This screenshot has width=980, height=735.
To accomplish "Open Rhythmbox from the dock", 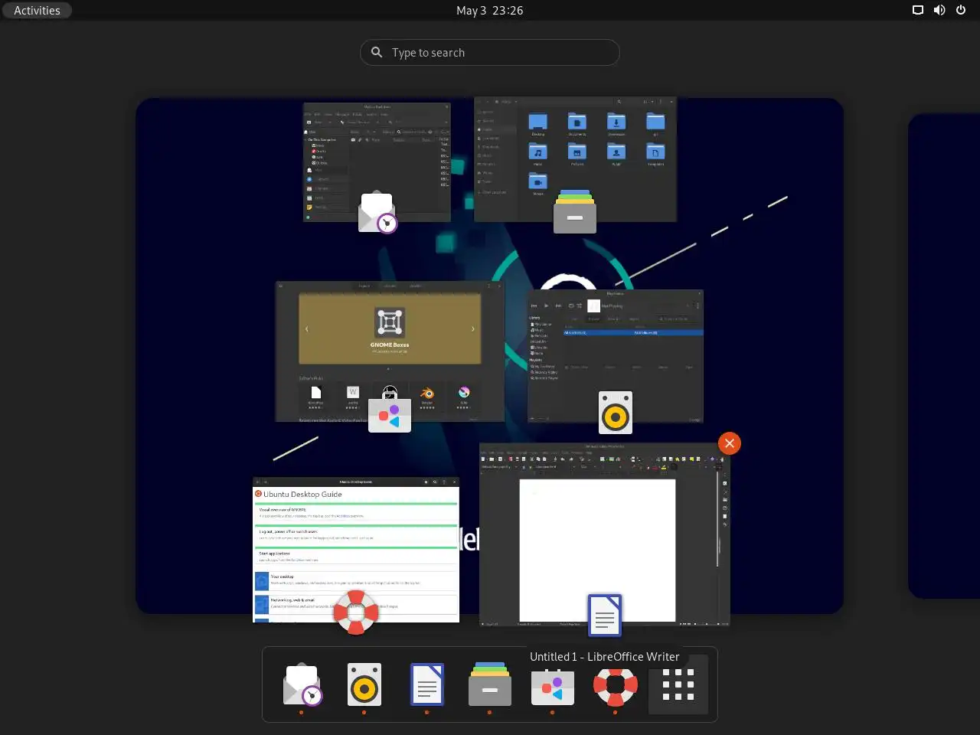I will point(364,684).
